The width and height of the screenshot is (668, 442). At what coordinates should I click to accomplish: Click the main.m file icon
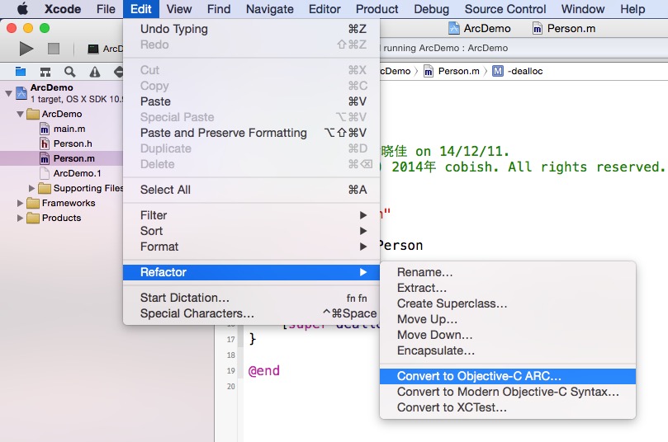(45, 129)
